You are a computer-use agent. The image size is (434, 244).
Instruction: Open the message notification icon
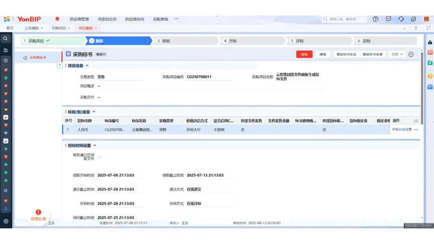point(388,19)
